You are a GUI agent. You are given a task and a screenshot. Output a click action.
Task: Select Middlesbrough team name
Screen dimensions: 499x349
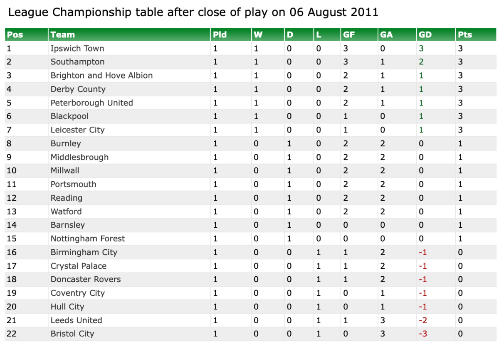(79, 157)
